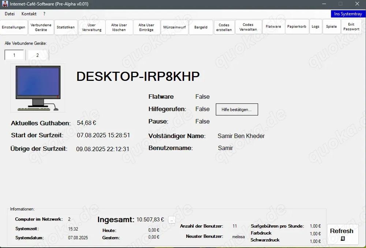Open the Spiele section

pyautogui.click(x=331, y=27)
